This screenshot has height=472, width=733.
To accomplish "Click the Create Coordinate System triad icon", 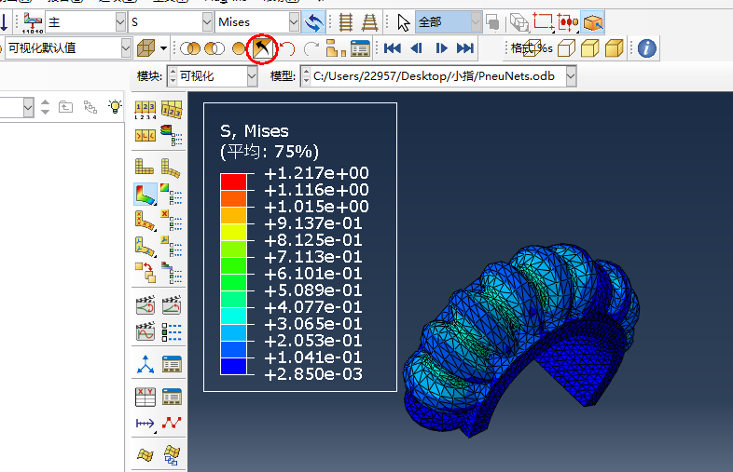I will click(x=146, y=363).
